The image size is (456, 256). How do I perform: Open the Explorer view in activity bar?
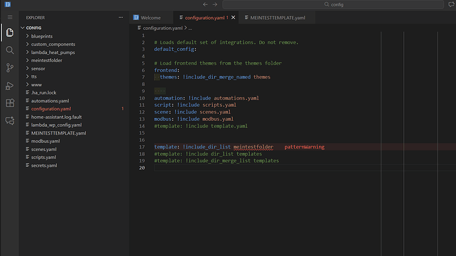[x=10, y=32]
